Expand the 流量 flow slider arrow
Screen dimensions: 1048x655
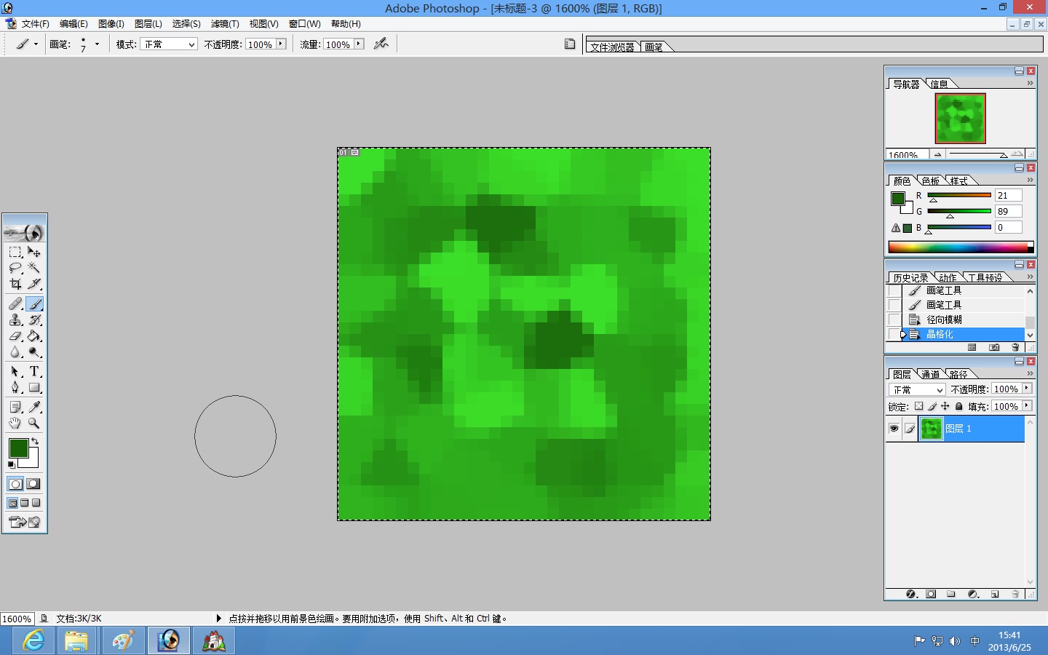click(359, 44)
